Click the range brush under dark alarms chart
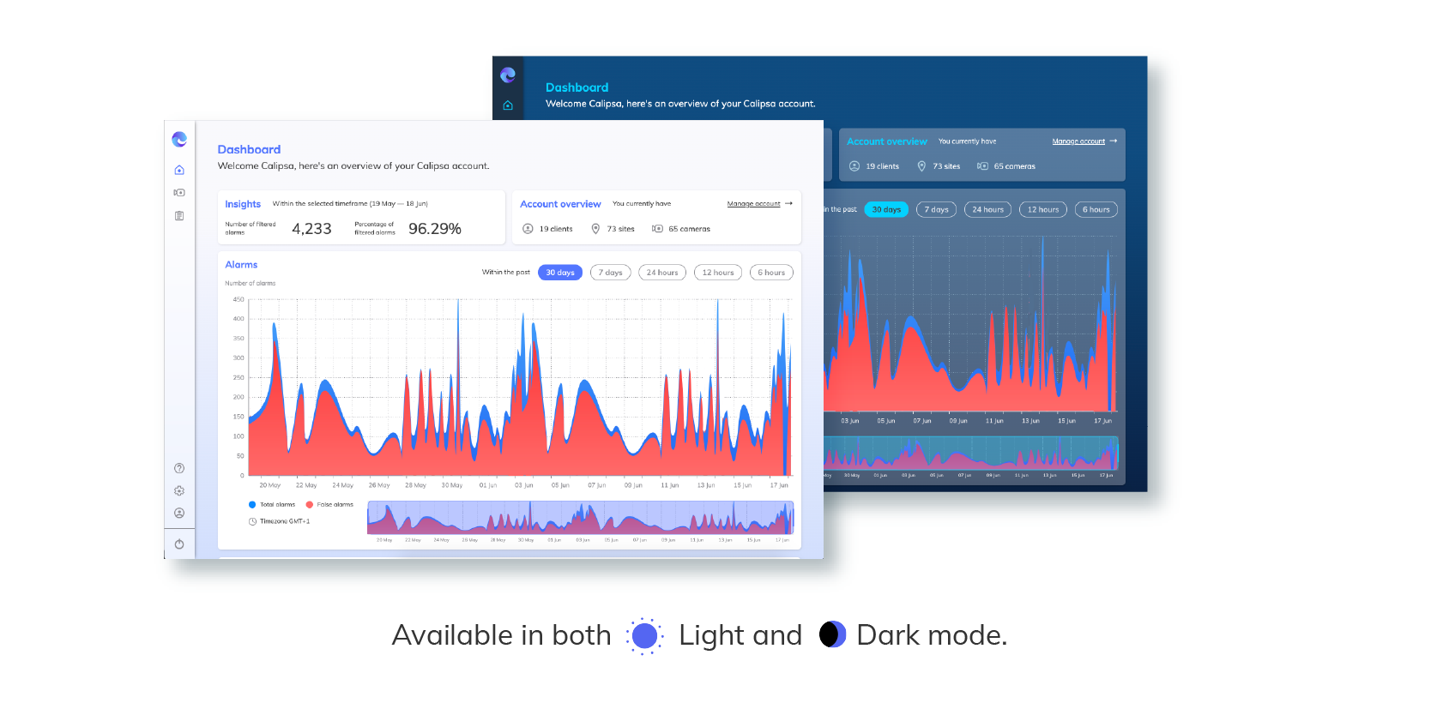 970,453
